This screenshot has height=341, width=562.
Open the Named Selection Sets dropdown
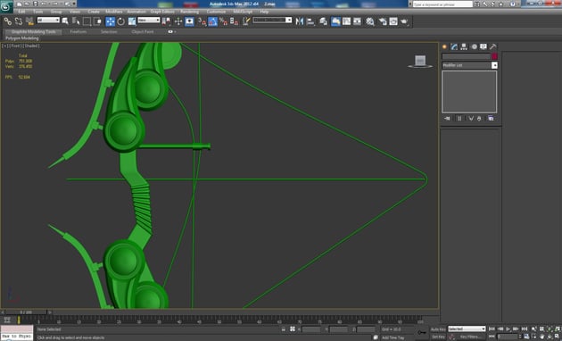[272, 20]
